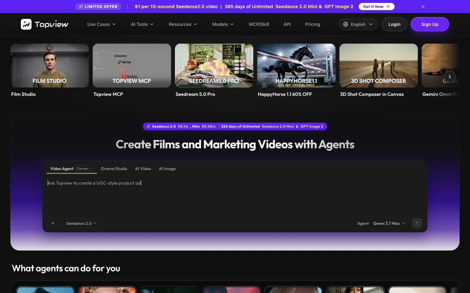The image size is (470, 293).
Task: Click the plus attachment icon in prompt box
Action: (x=53, y=223)
